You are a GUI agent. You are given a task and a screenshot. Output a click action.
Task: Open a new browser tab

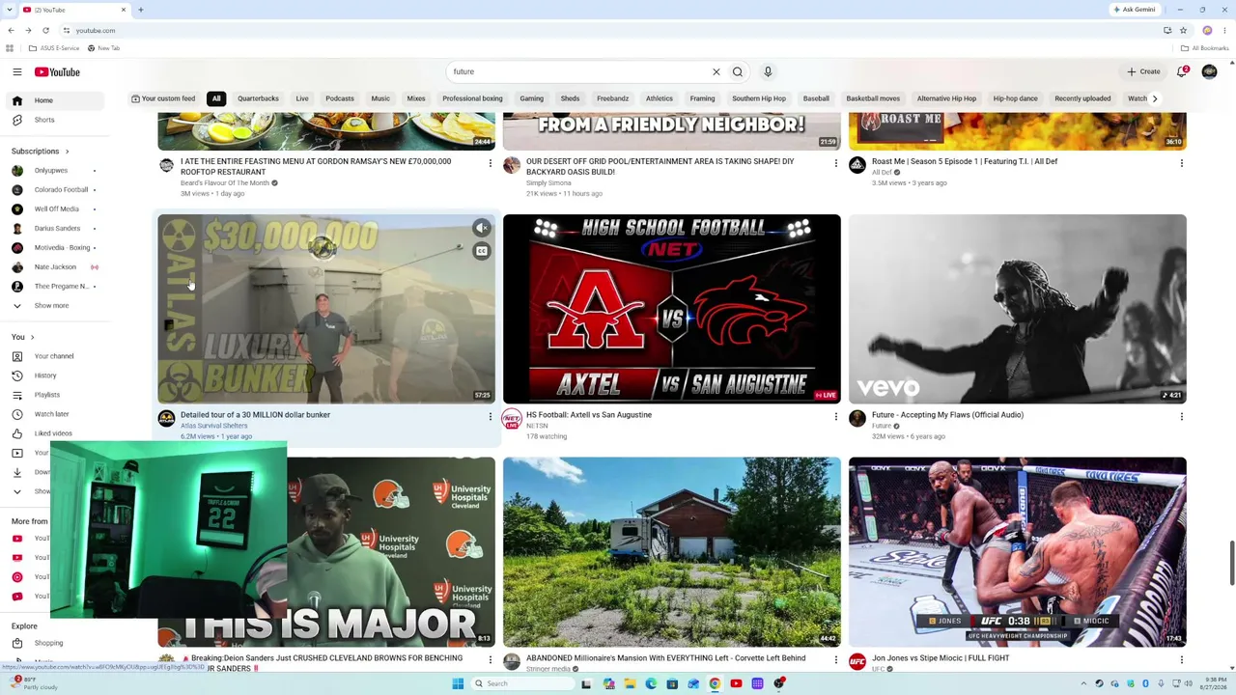click(x=140, y=10)
